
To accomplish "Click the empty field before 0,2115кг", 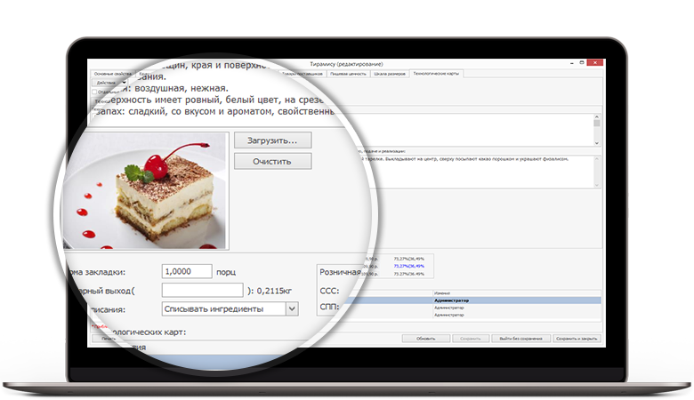I will tap(202, 290).
